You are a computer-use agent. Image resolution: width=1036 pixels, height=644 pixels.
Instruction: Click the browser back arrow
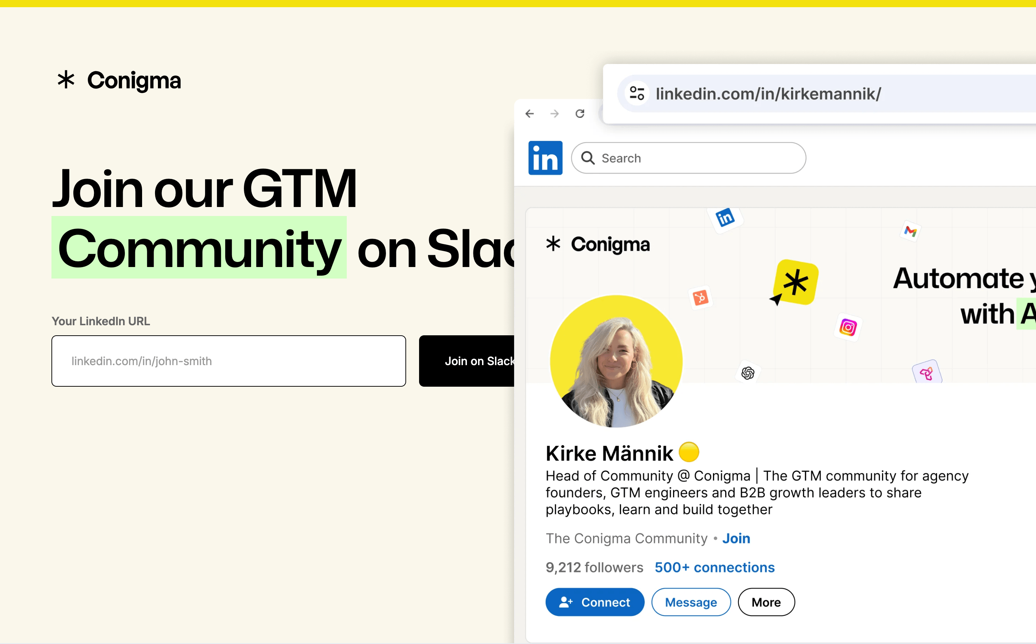tap(530, 114)
